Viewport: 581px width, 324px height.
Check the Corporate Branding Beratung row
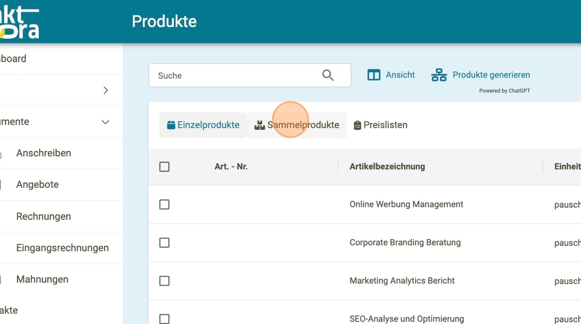164,243
